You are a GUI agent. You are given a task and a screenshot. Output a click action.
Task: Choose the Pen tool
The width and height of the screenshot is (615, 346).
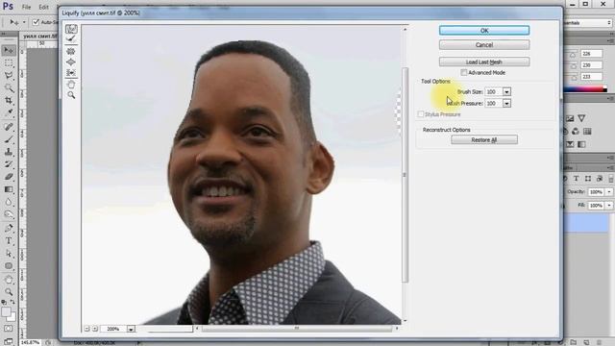9,229
